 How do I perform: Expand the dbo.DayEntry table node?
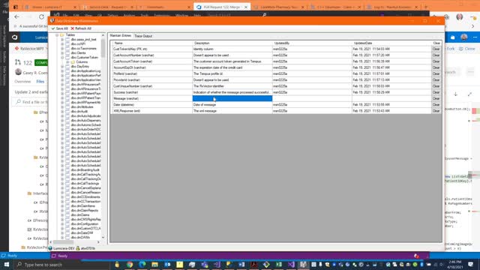pos(62,67)
